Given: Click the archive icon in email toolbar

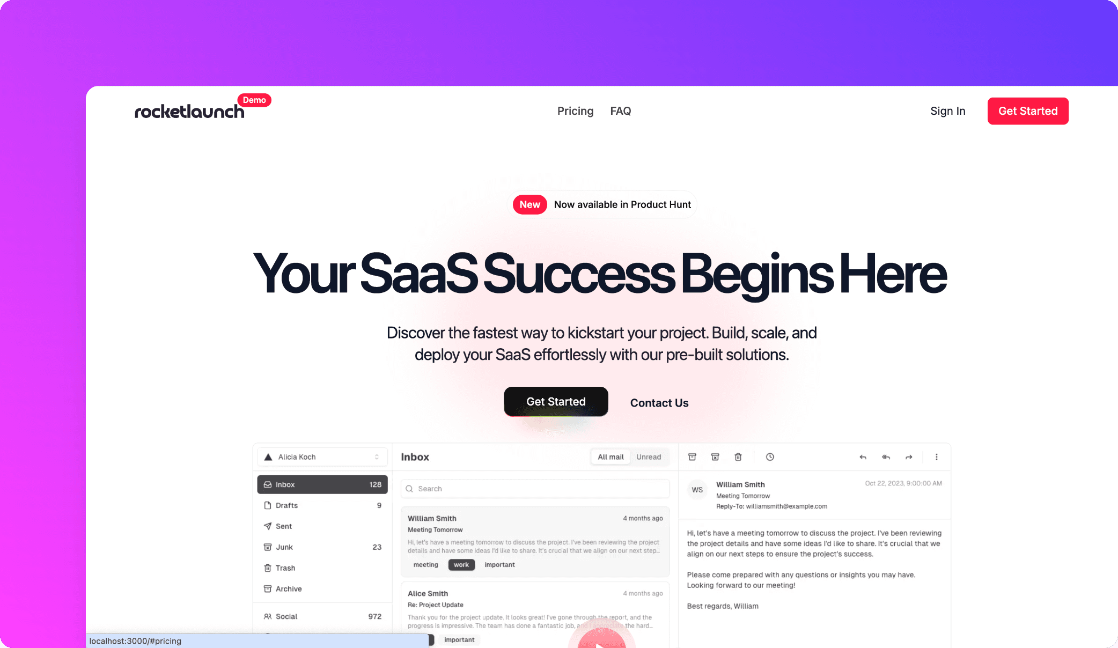Looking at the screenshot, I should [x=692, y=456].
